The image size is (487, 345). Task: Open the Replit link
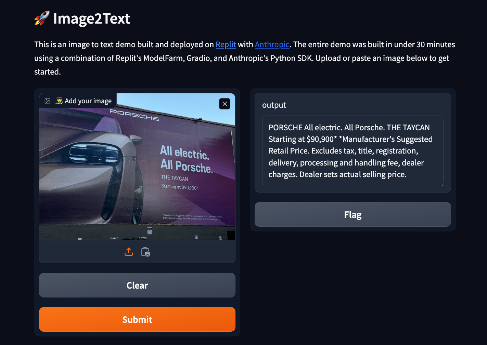226,44
